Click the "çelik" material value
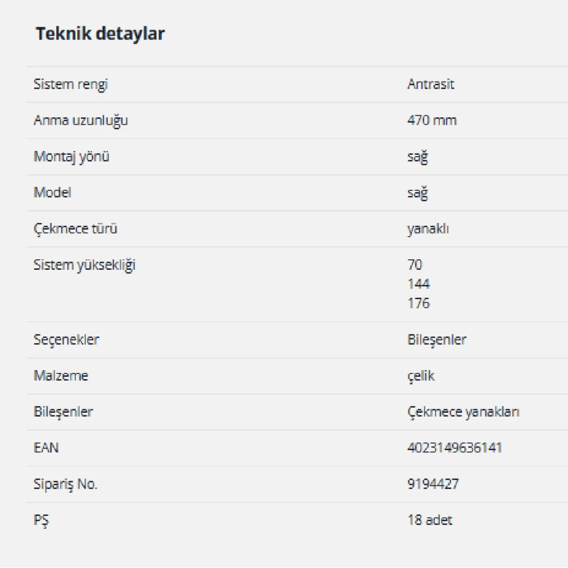This screenshot has height=568, width=568. [421, 376]
